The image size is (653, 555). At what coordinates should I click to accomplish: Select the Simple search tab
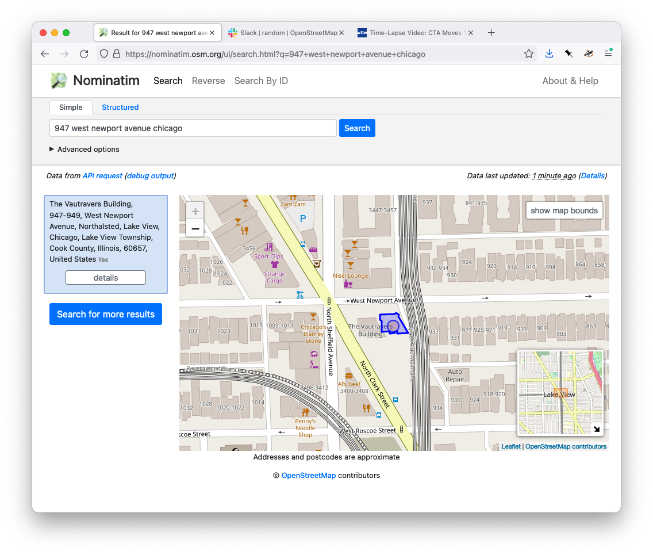(x=71, y=107)
